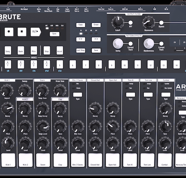Image resolution: width=186 pixels, height=178 pixels.
Task: Click the Kick 1 Impact knob
Action: (7, 90)
